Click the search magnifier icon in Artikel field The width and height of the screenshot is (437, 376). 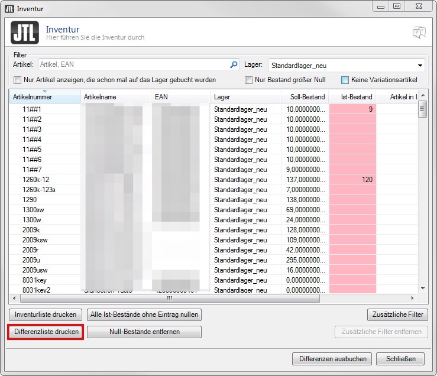(x=234, y=64)
